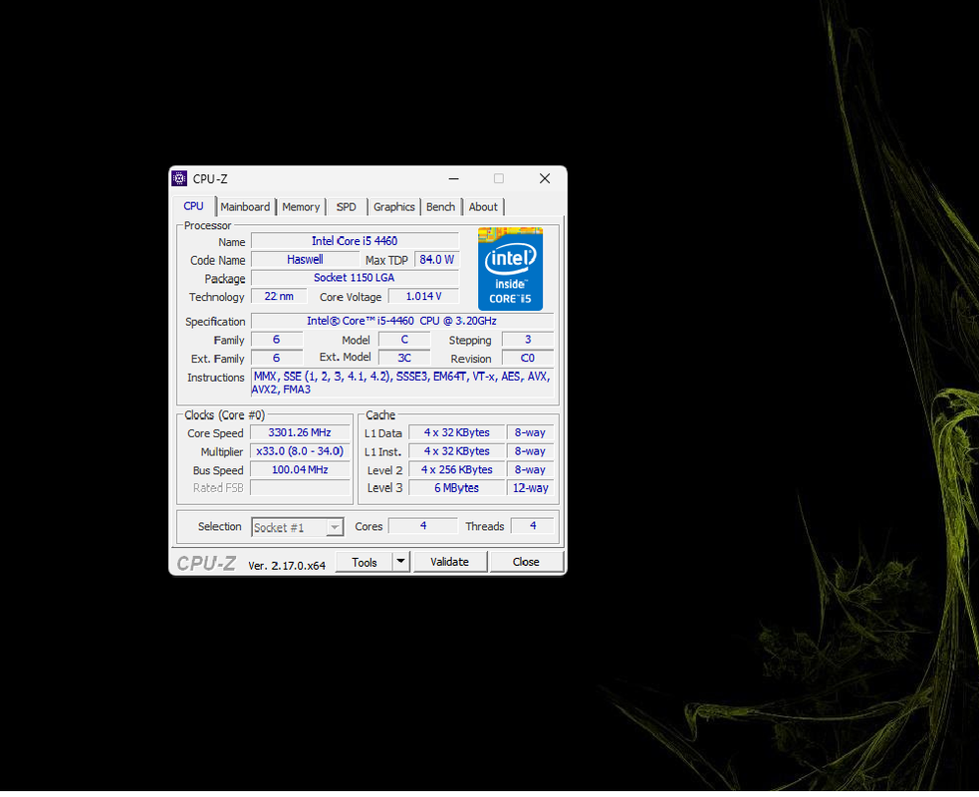Image resolution: width=979 pixels, height=797 pixels.
Task: Close CPU-Z using title bar X
Action: 545,178
